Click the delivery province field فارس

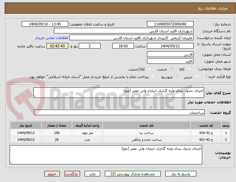[170, 54]
